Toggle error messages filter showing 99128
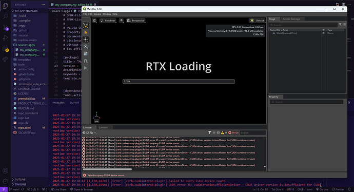The image size is (354, 192). 233,132
